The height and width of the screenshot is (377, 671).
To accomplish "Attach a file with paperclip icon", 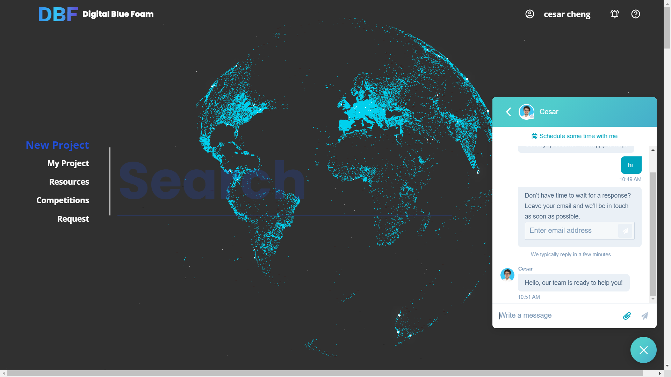I will tap(627, 316).
